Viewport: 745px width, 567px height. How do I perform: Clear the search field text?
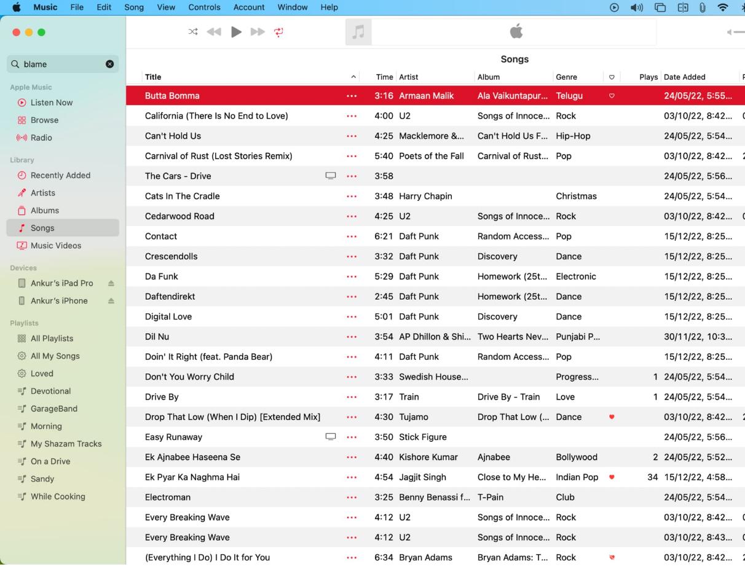109,64
